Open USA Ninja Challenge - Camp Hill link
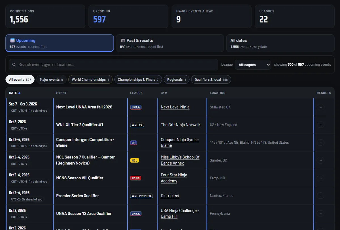The height and width of the screenshot is (230, 340). [180, 214]
